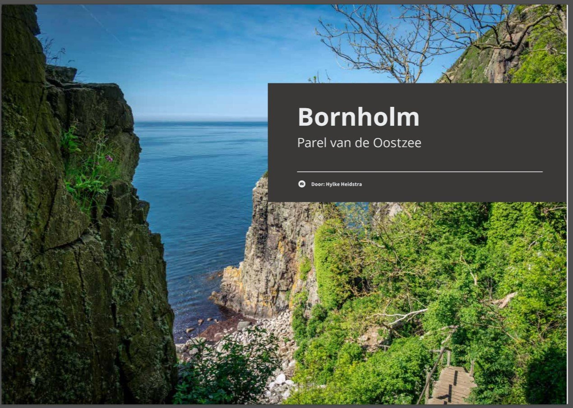Click the empty dark area right of the title
This screenshot has width=573, height=408.
point(492,122)
